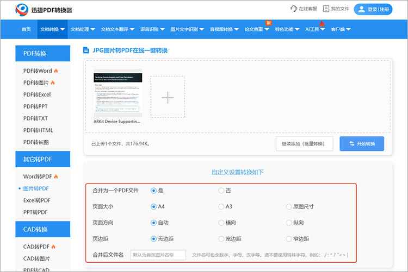Click the 迅捷PDF转换器 logo icon

22,9
